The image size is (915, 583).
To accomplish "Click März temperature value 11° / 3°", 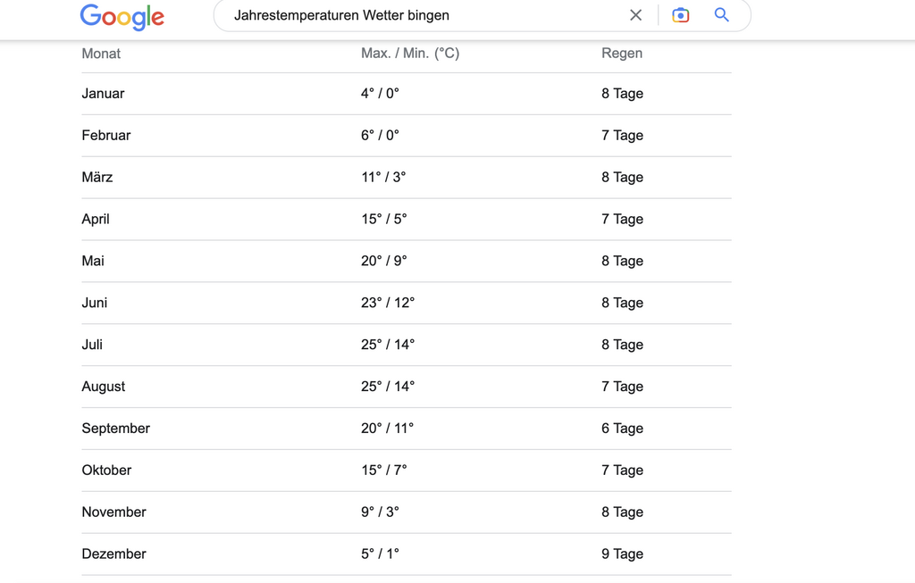I will (383, 178).
